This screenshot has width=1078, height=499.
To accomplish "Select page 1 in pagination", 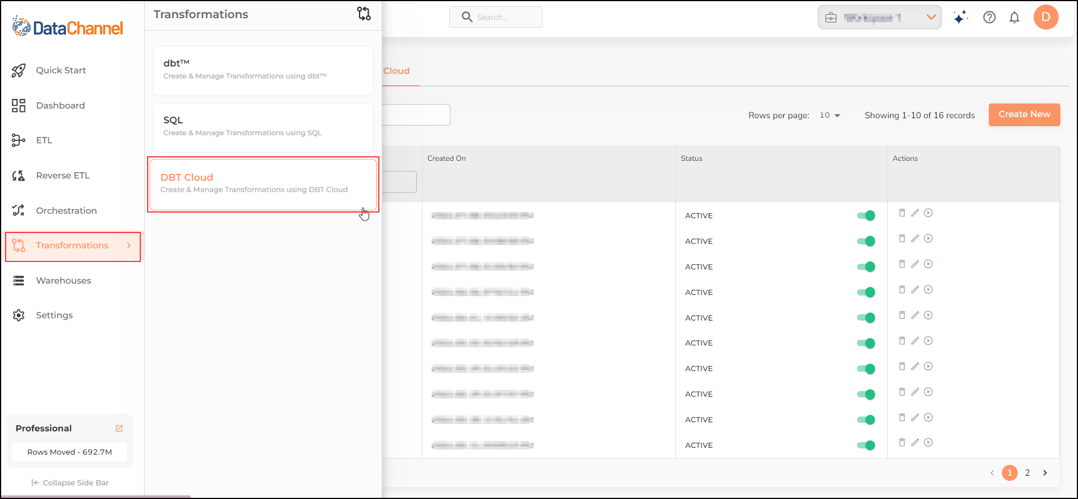I will (1010, 473).
